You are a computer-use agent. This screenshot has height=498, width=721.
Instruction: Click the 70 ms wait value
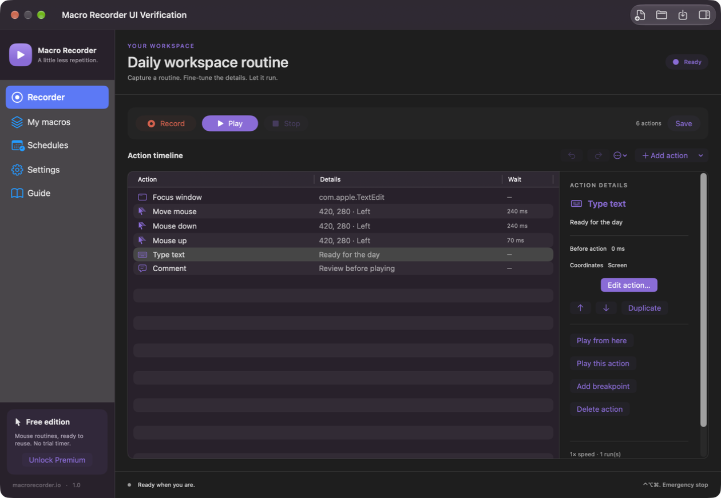click(x=516, y=240)
